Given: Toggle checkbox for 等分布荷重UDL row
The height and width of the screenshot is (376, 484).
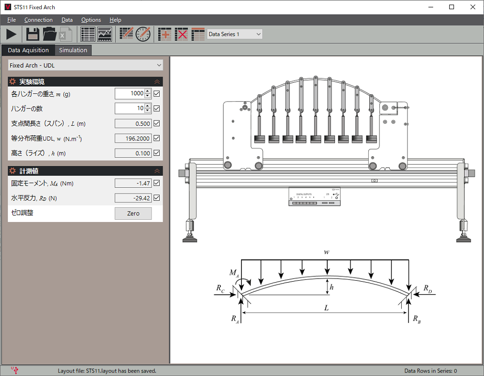Looking at the screenshot, I should click(157, 138).
